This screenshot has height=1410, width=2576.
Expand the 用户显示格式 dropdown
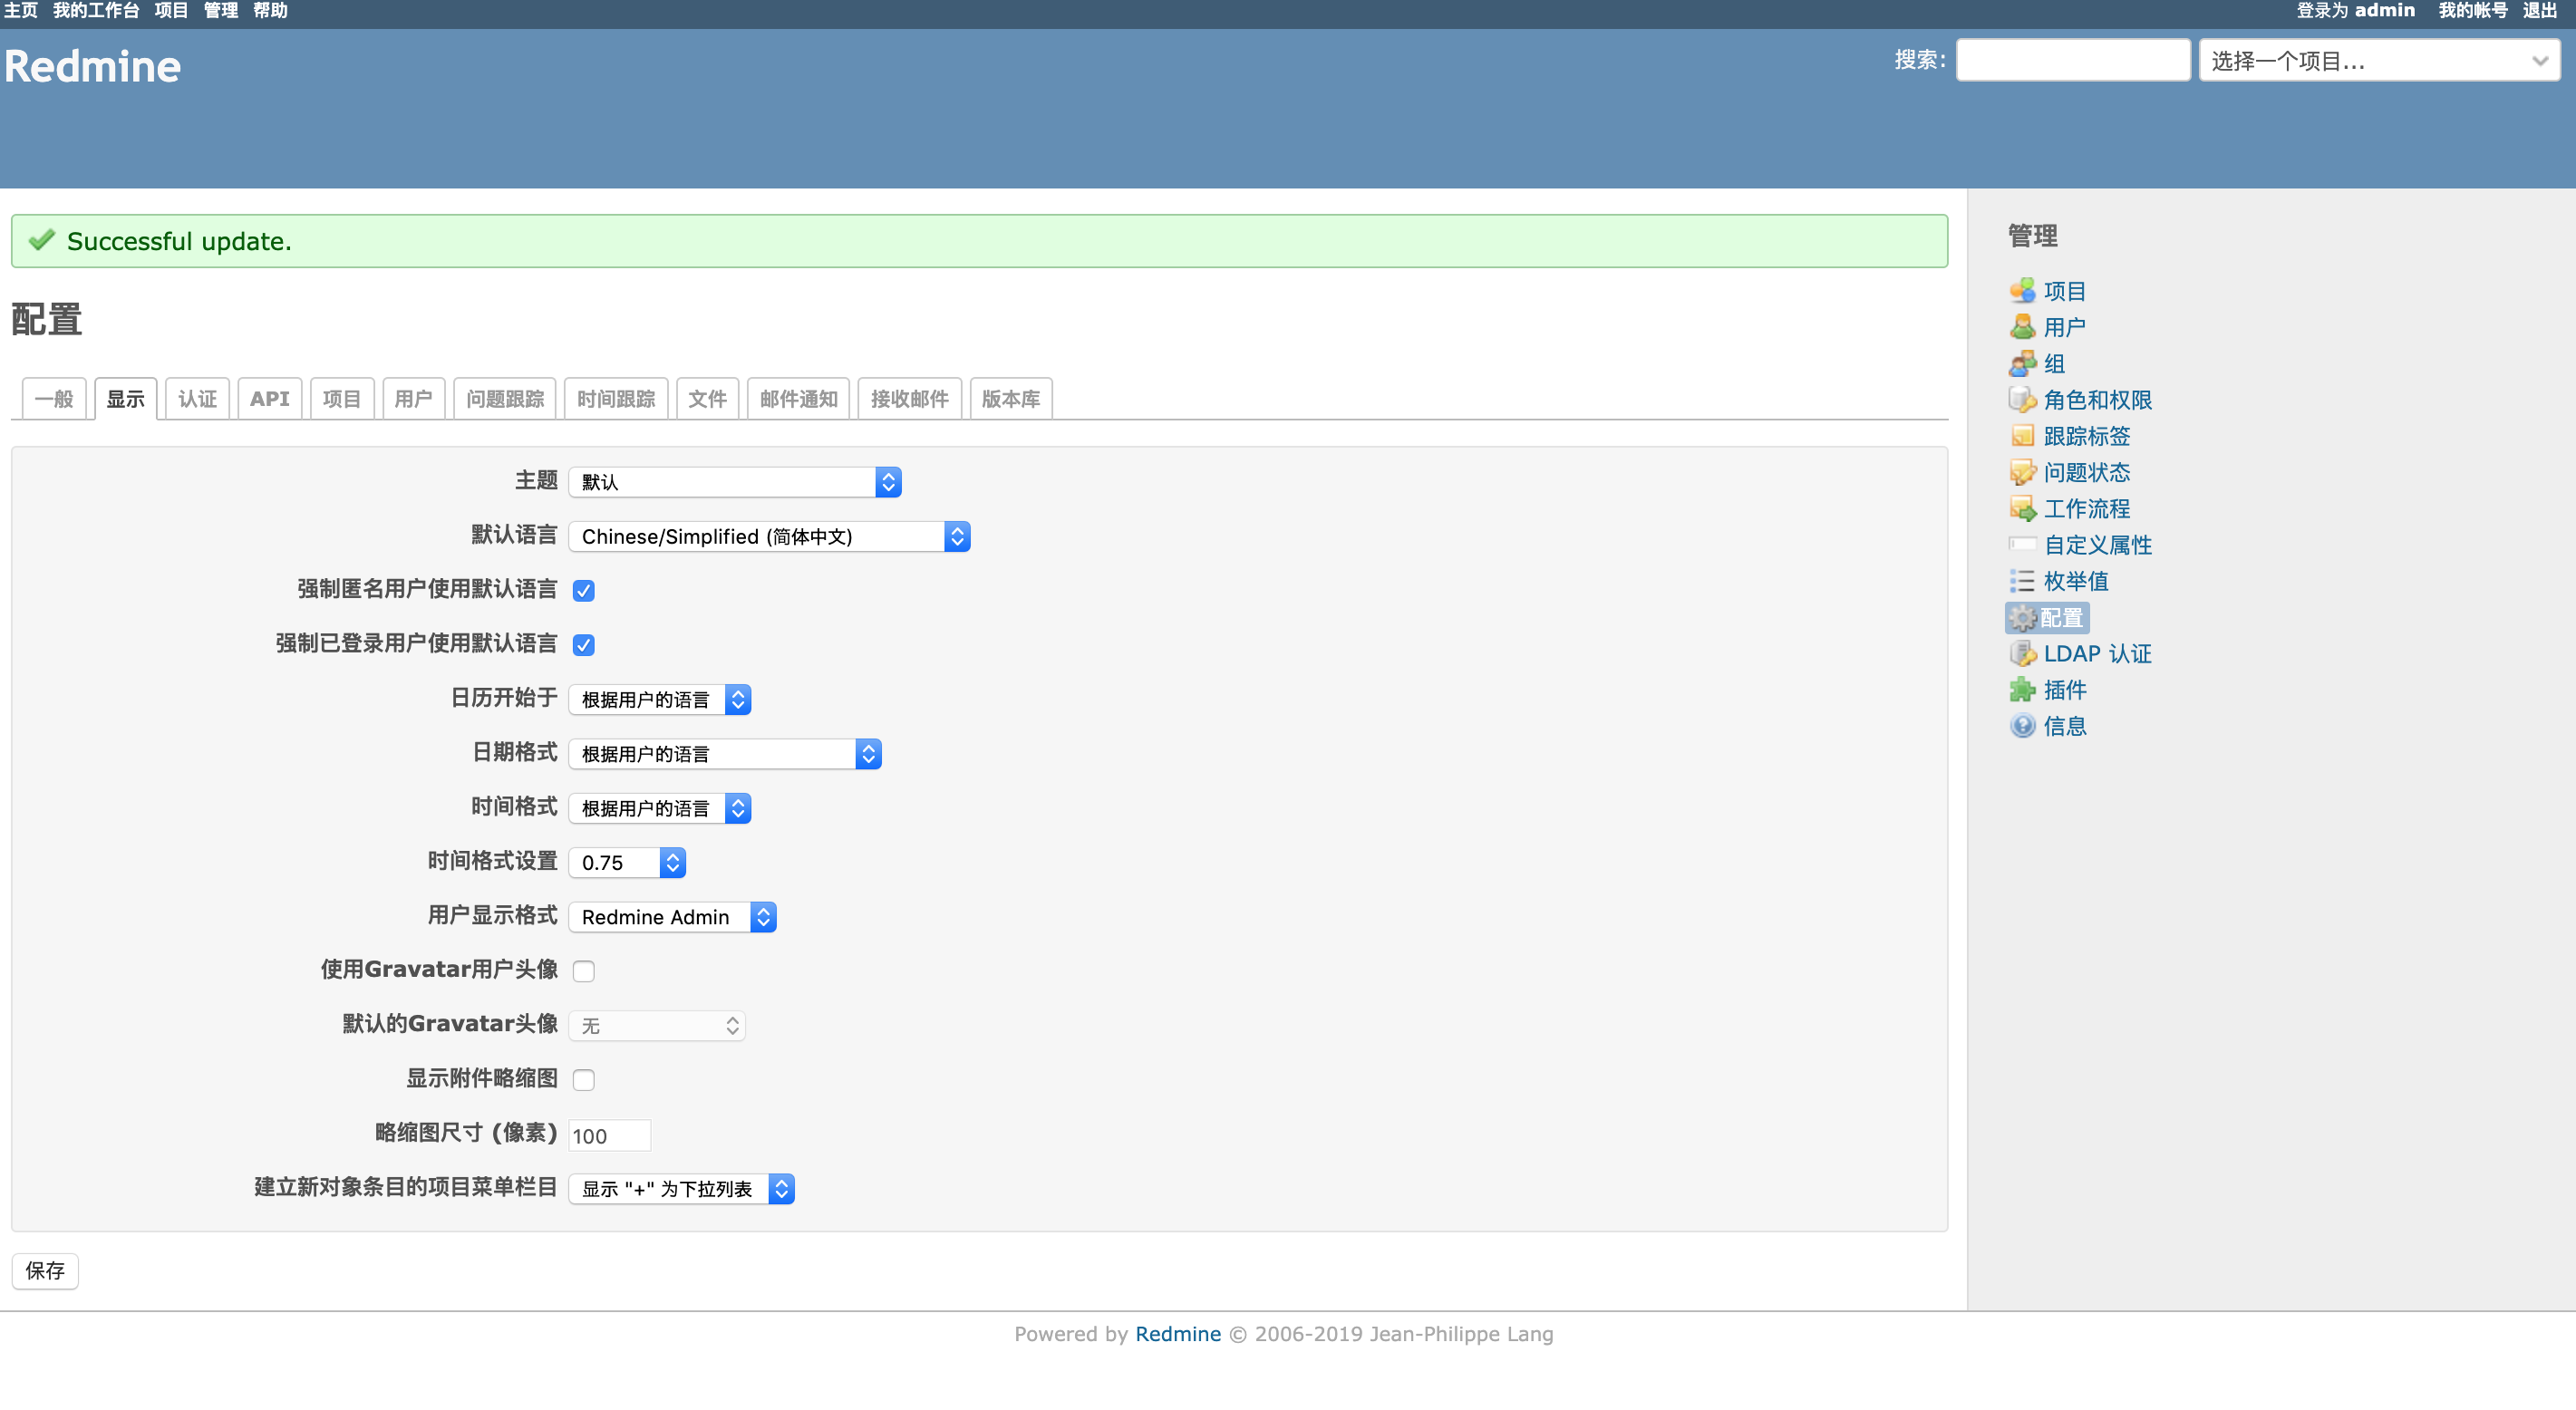pos(672,917)
